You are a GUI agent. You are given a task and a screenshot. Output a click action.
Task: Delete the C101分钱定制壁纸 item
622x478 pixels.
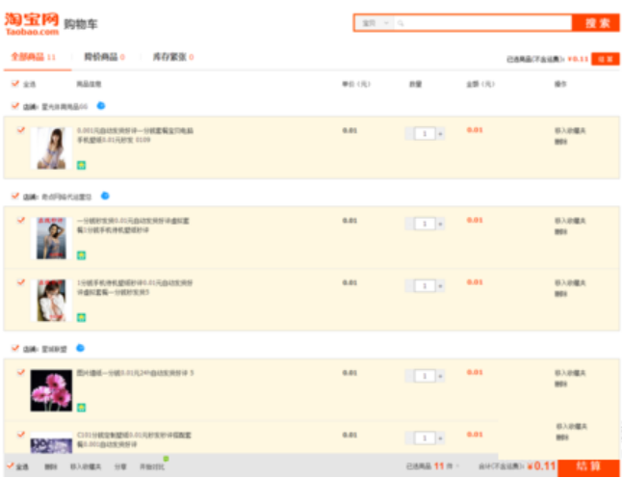[561, 438]
